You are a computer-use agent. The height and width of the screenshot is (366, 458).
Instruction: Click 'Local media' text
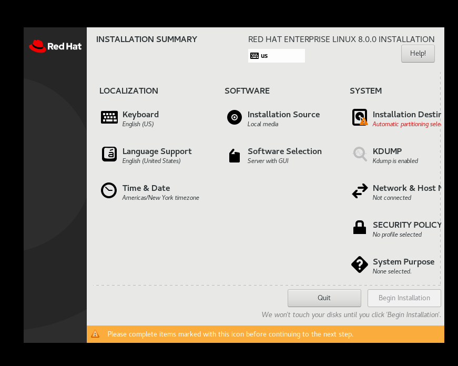tap(263, 124)
